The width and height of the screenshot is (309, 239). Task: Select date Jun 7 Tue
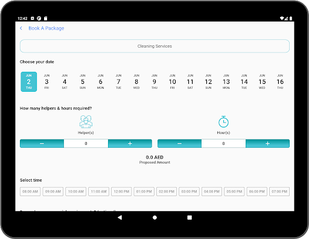118,81
